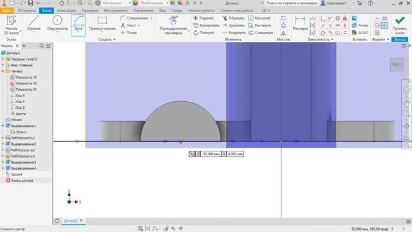Switch to the Инструменты tab
Image resolution: width=412 pixels, height=232 pixels.
pyautogui.click(x=116, y=10)
